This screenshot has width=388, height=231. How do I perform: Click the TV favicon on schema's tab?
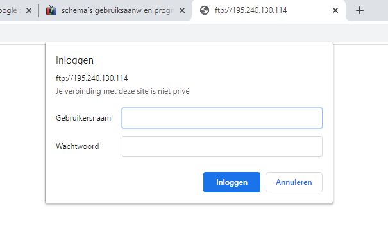[51, 10]
